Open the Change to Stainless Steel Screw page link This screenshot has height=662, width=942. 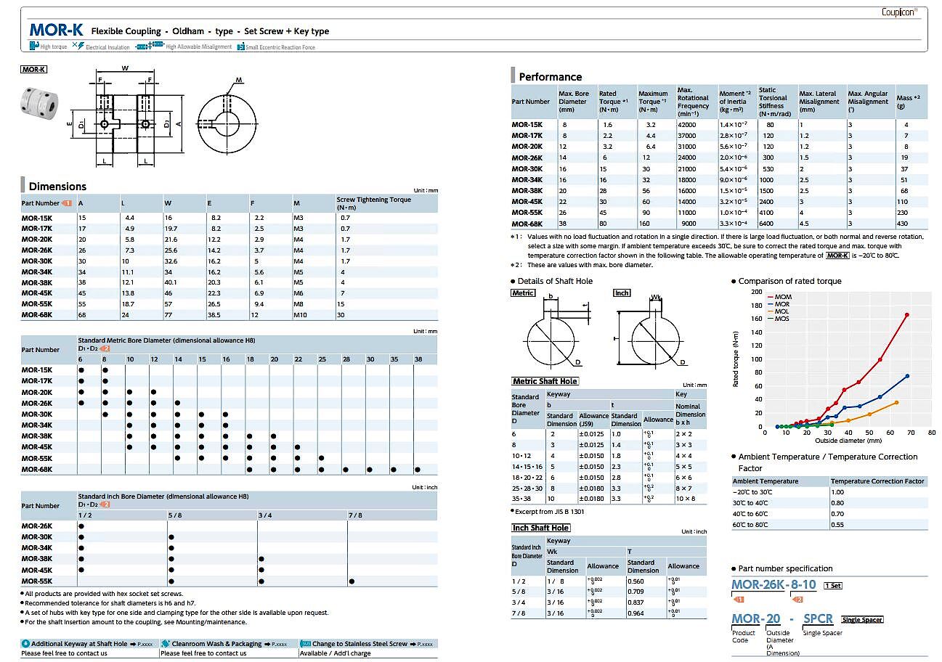coord(422,644)
